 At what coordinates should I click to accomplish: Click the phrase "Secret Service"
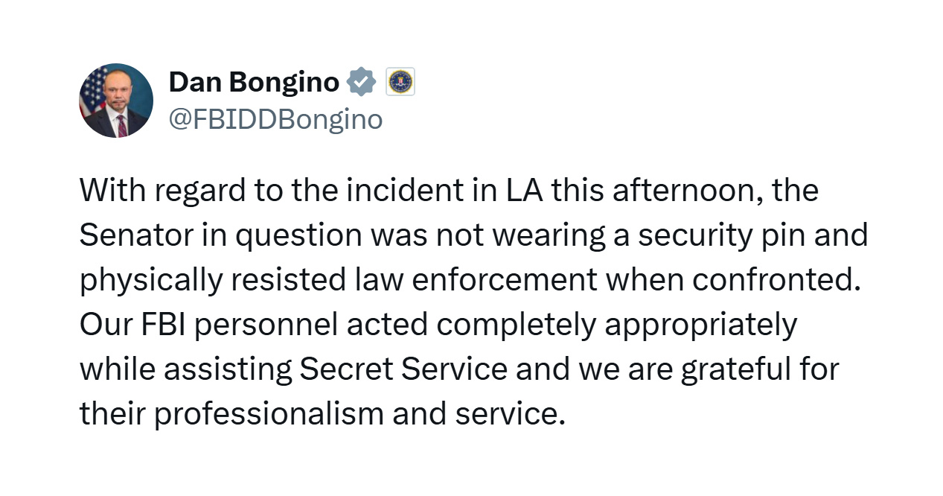click(403, 369)
